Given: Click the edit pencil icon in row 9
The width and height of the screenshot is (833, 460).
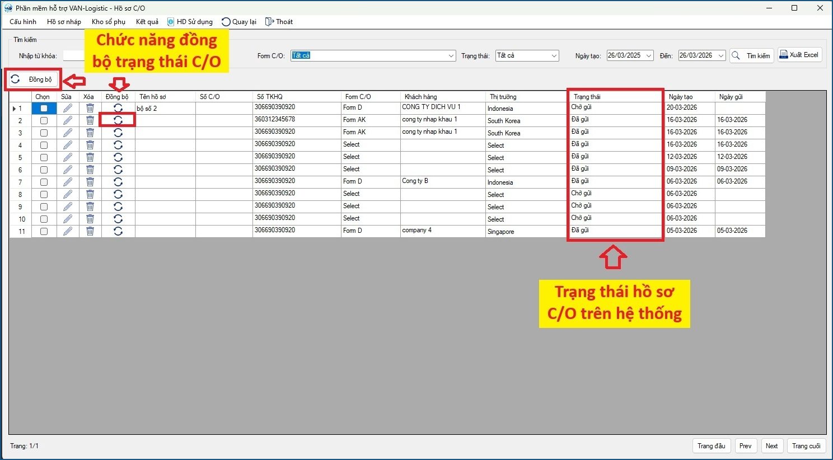Looking at the screenshot, I should click(x=68, y=206).
